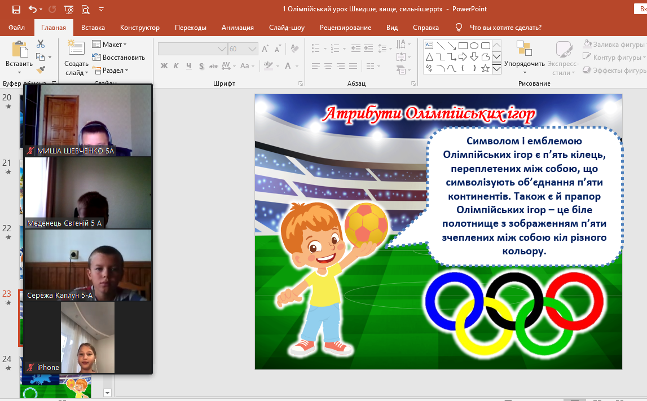Image resolution: width=647 pixels, height=401 pixels.
Task: Click Tell Me search field
Action: pos(505,28)
